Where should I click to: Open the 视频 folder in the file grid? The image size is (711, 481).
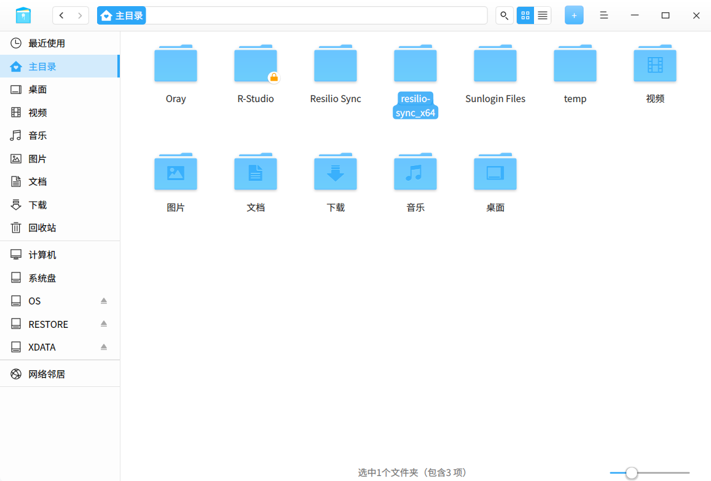click(x=654, y=63)
